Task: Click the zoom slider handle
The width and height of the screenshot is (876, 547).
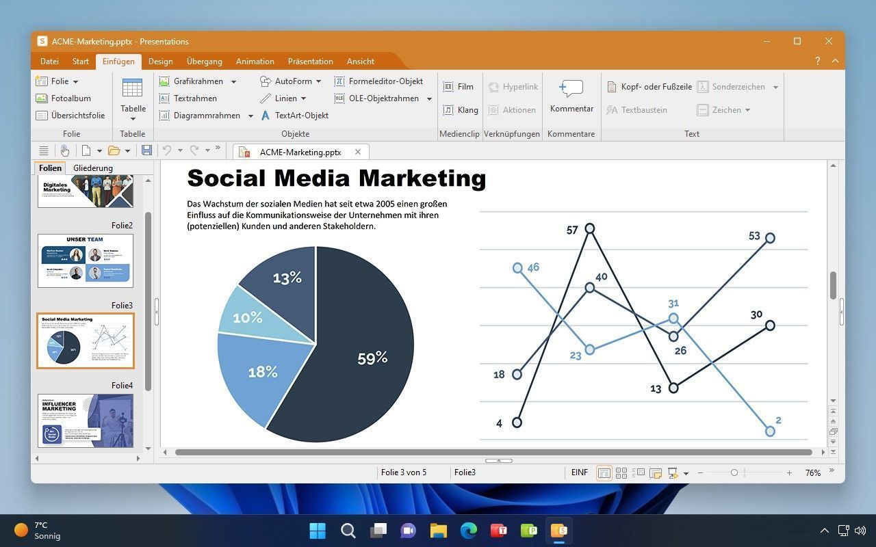Action: [734, 472]
